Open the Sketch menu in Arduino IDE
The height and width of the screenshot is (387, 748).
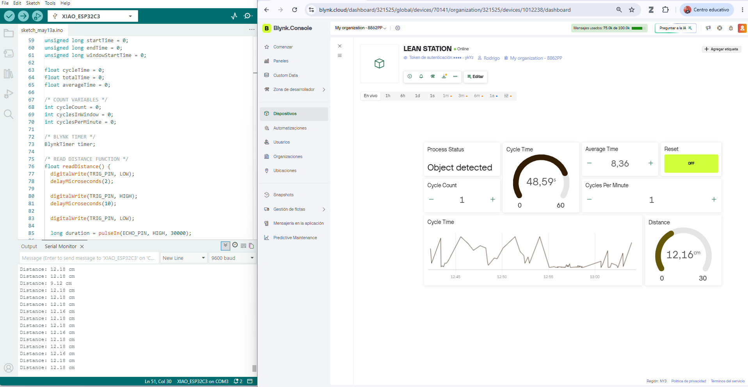(x=33, y=3)
